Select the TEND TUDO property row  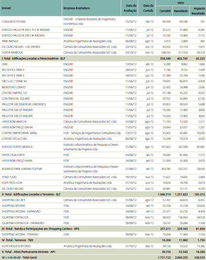(x=103, y=177)
